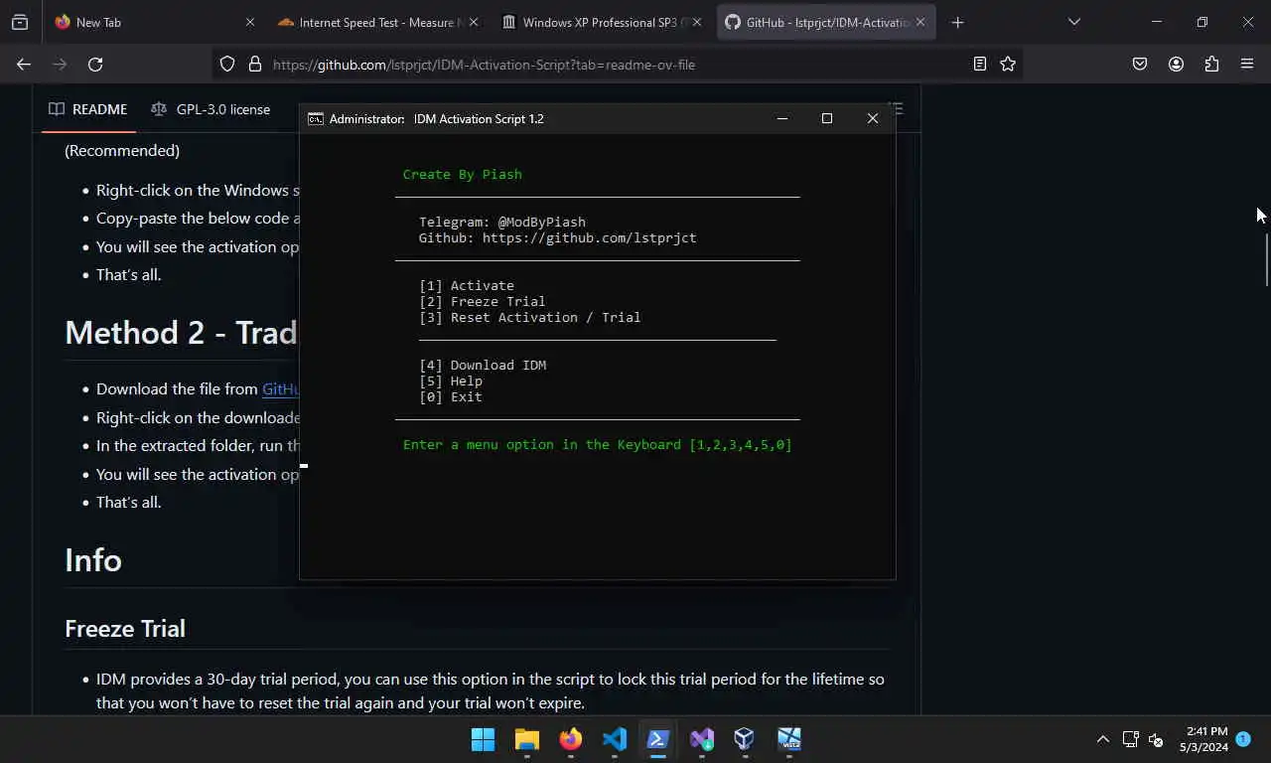Click the muted volume tray icon
Image resolution: width=1271 pixels, height=763 pixels.
(x=1156, y=739)
